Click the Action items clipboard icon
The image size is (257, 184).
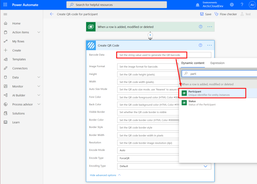6,32
